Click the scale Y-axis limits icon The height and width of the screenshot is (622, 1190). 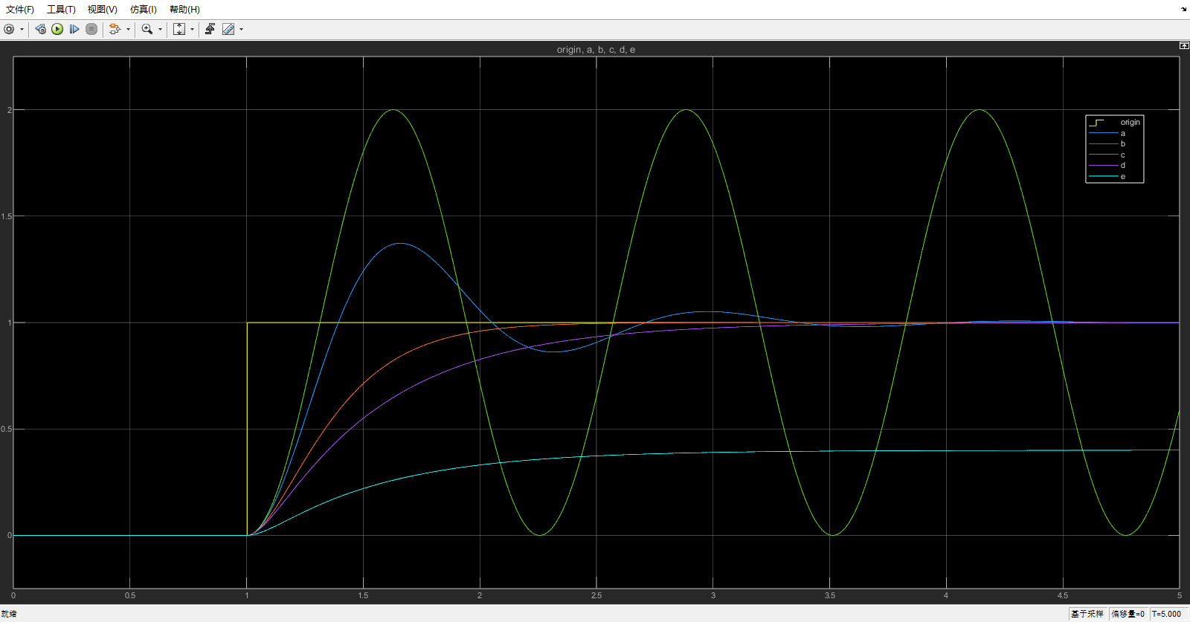pos(179,29)
